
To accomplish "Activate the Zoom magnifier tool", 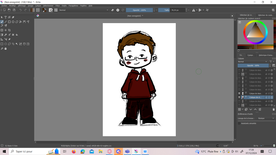I will click(2, 49).
